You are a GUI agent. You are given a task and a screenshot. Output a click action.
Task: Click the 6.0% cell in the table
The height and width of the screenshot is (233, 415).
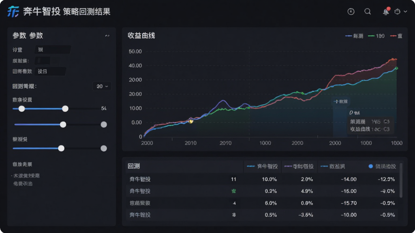271,203
